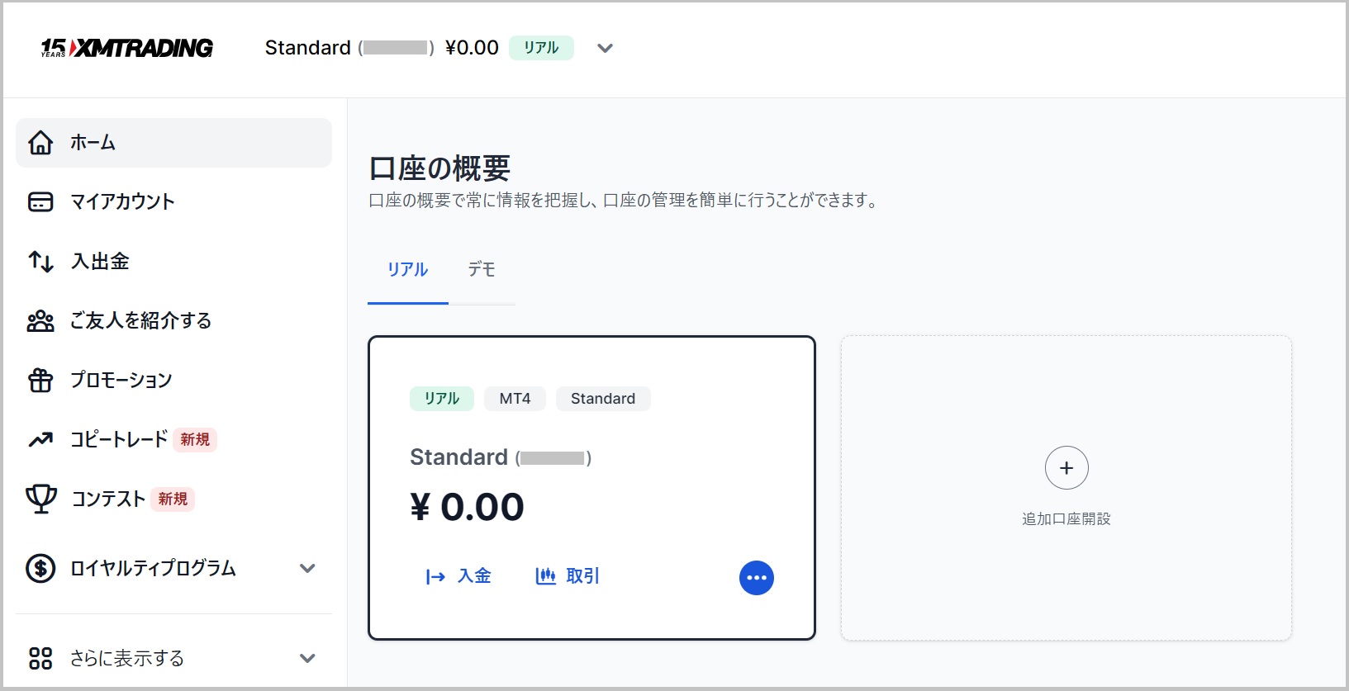
Task: Click the XMTrading logo
Action: [x=127, y=48]
